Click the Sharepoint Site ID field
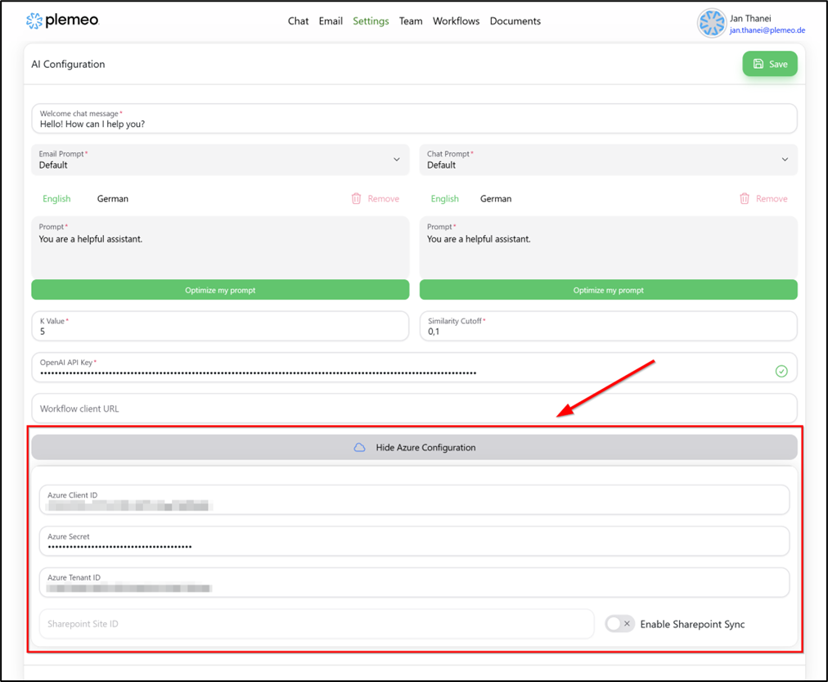The width and height of the screenshot is (828, 682). (316, 624)
